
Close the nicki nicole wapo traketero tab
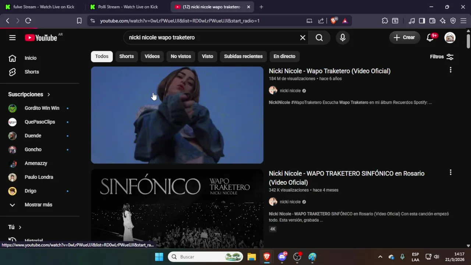248,7
